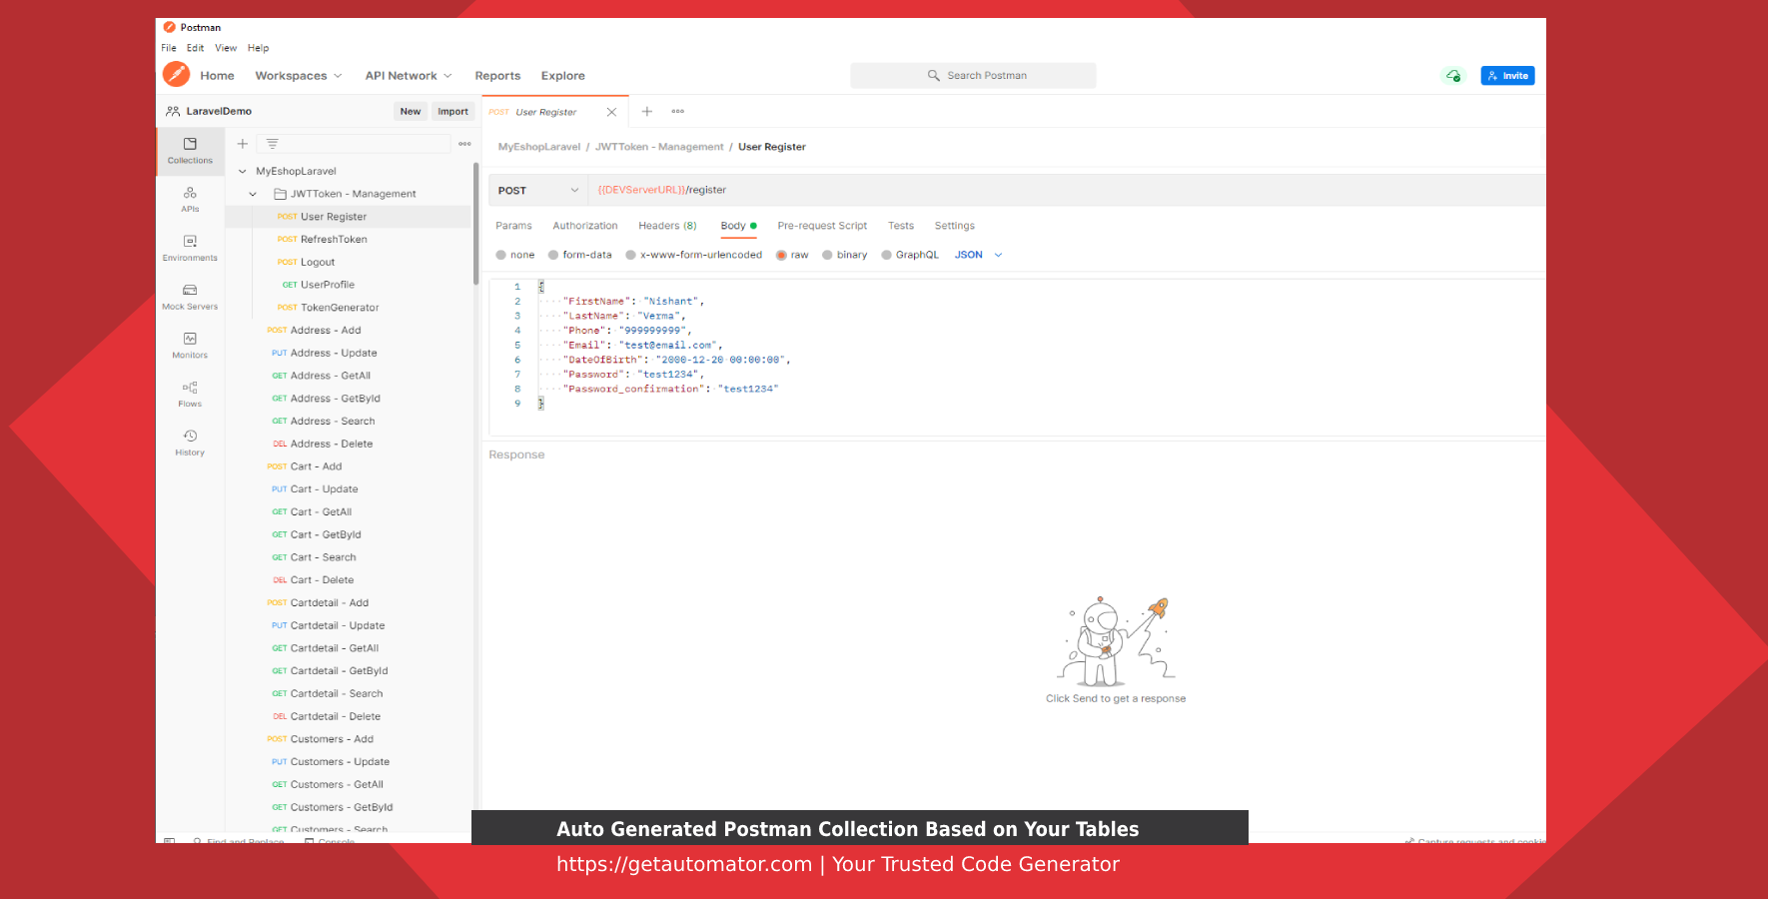Open the Environments sidebar panel
Screen dimensions: 1768x899
[190, 249]
